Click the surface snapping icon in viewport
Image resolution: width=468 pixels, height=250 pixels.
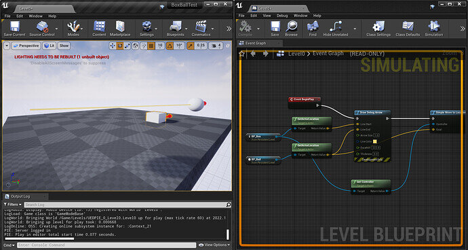point(144,46)
